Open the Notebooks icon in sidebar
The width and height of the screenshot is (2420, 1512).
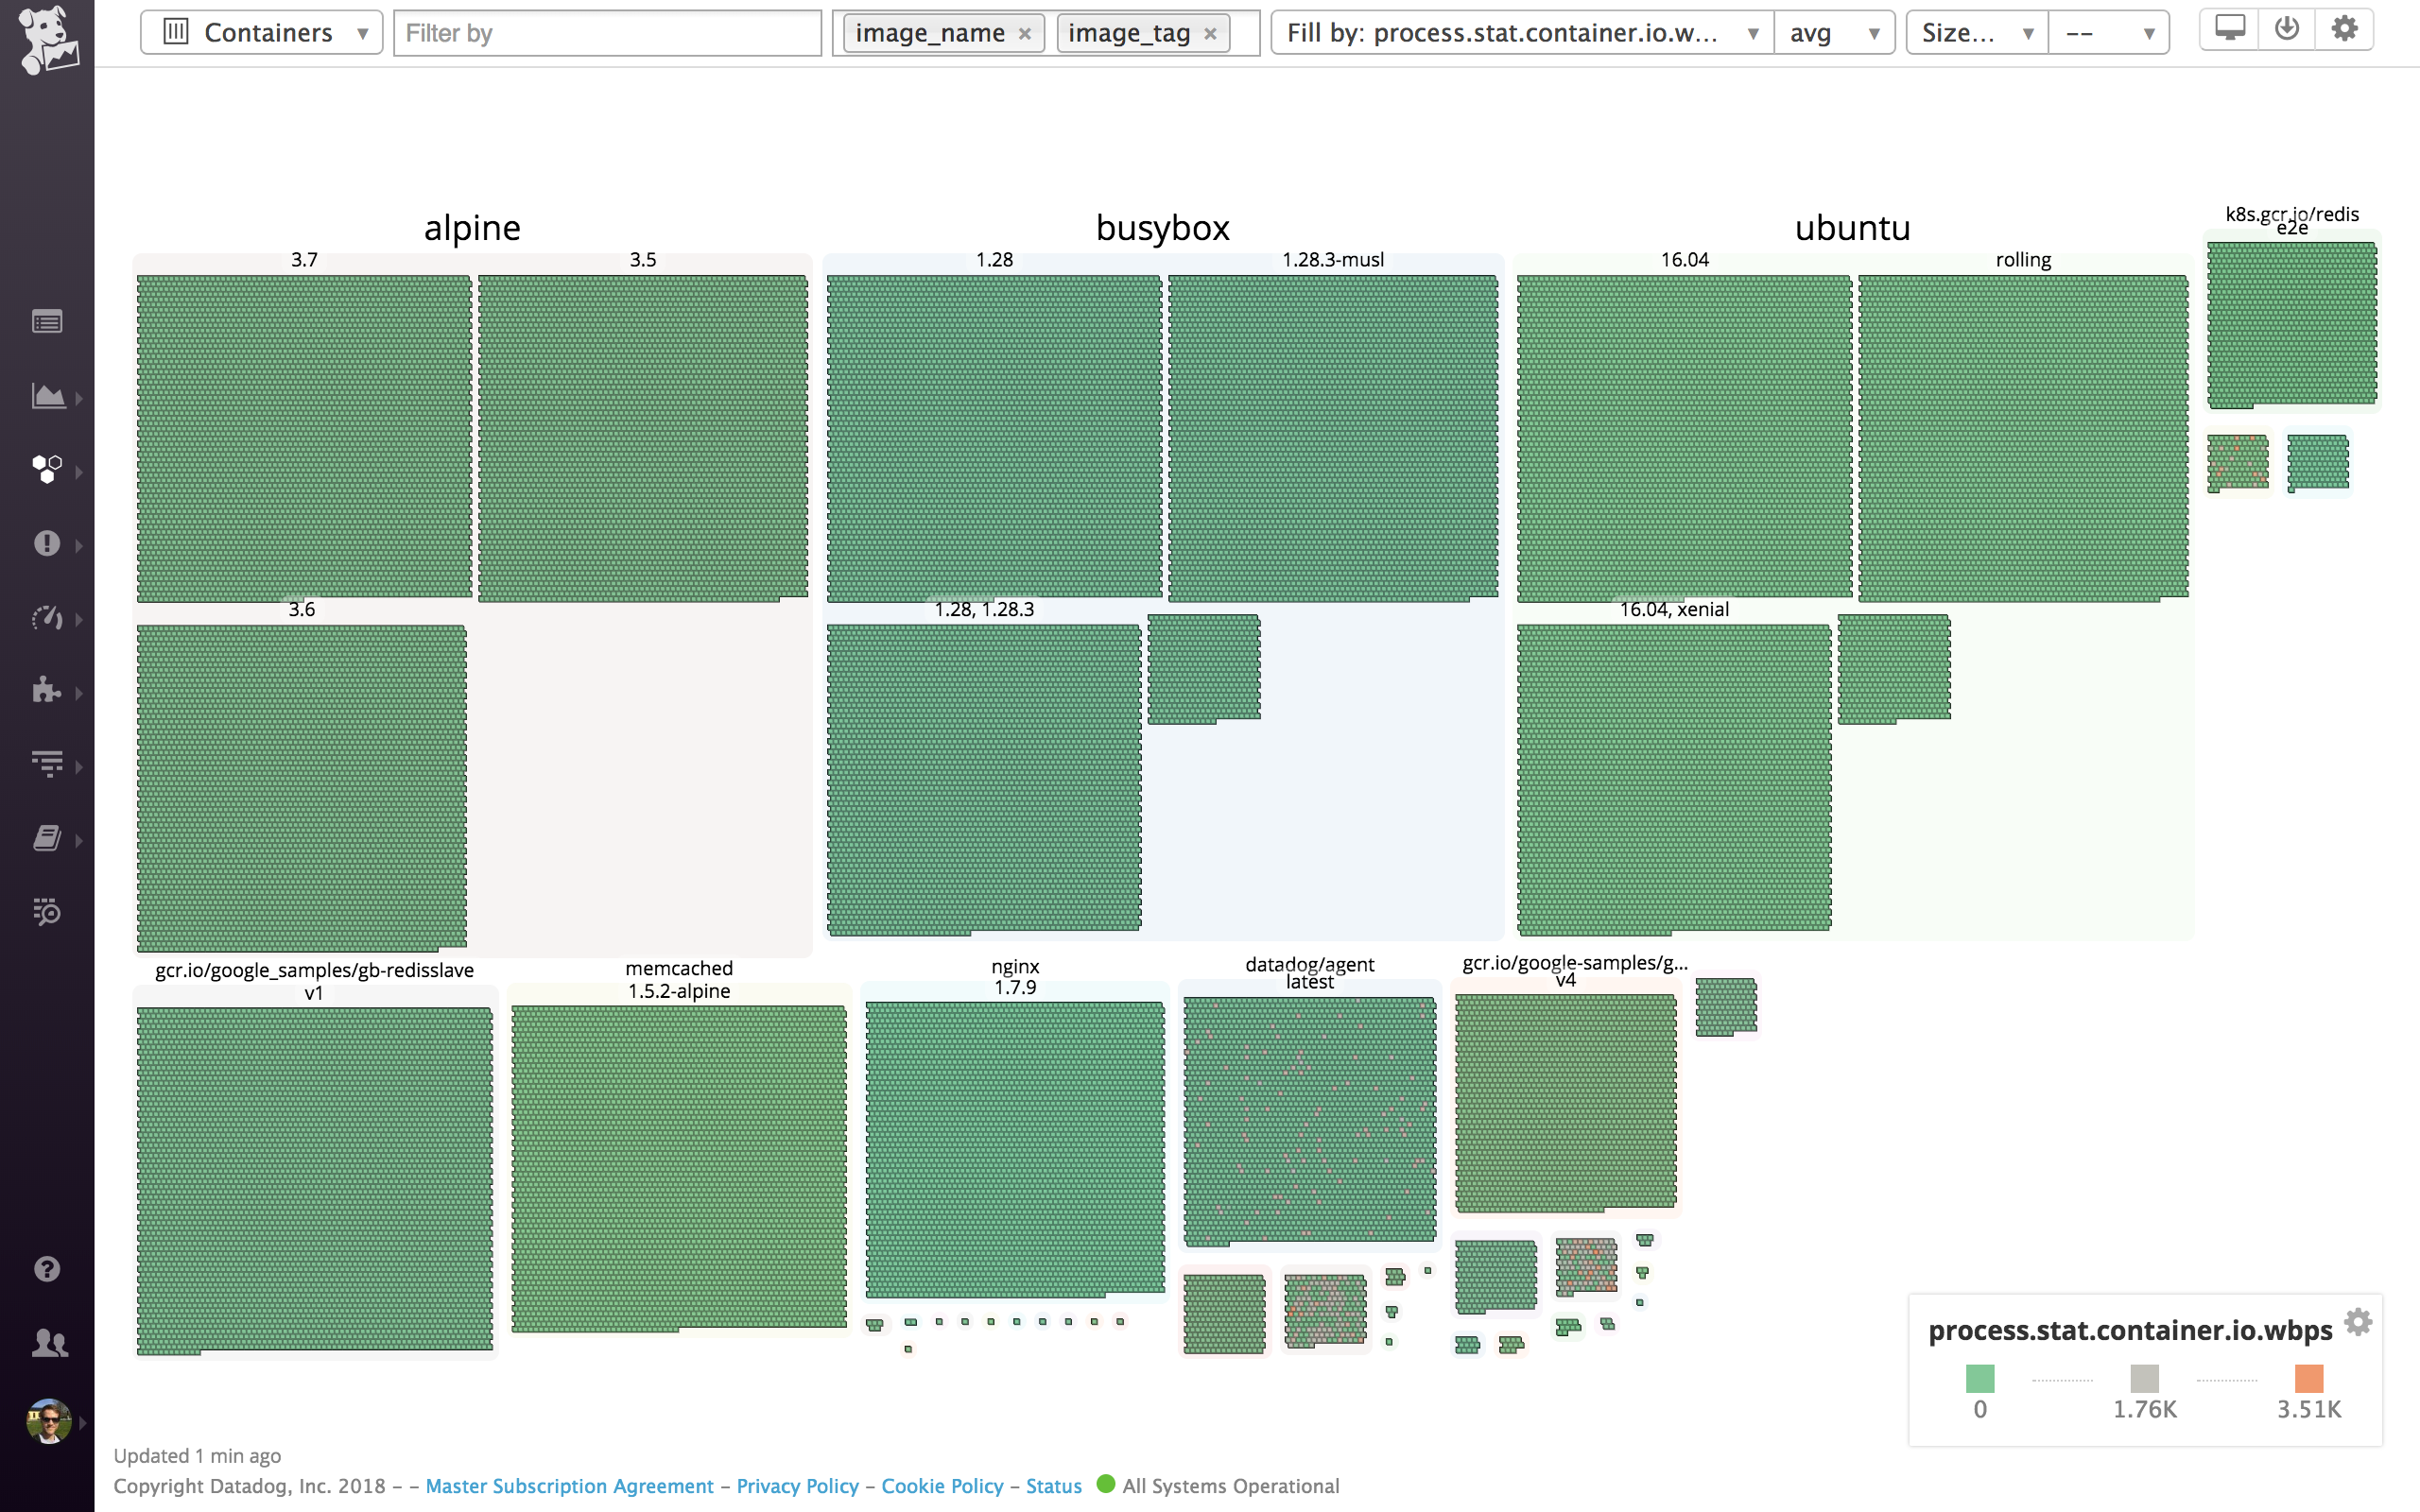(x=47, y=838)
